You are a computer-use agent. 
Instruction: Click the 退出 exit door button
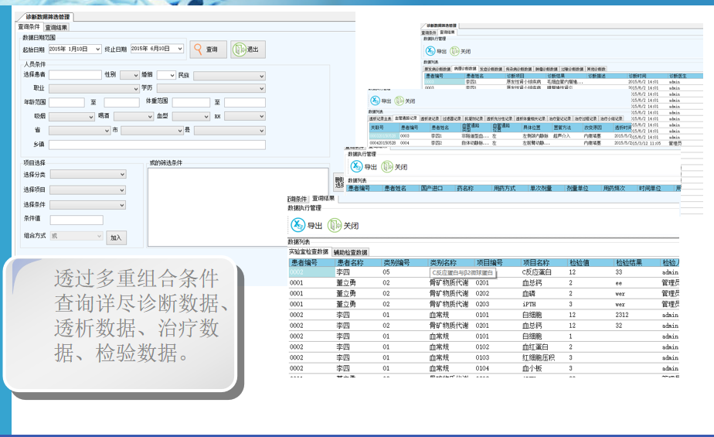tap(248, 50)
